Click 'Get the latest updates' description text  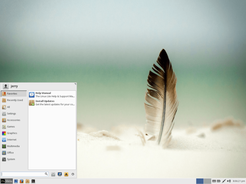coord(55,104)
